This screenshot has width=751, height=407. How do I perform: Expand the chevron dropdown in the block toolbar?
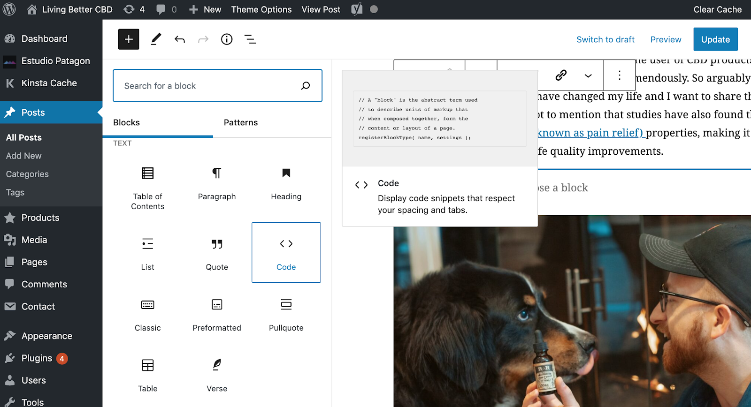coord(588,75)
